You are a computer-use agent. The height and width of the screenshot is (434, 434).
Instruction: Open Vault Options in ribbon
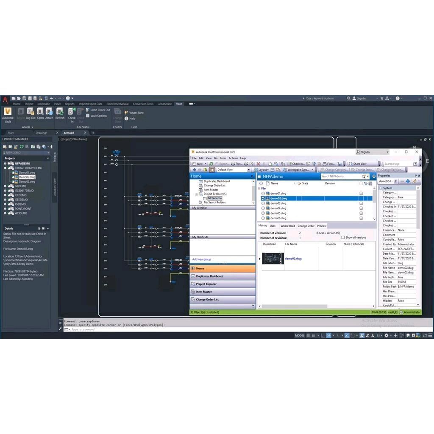tap(96, 116)
